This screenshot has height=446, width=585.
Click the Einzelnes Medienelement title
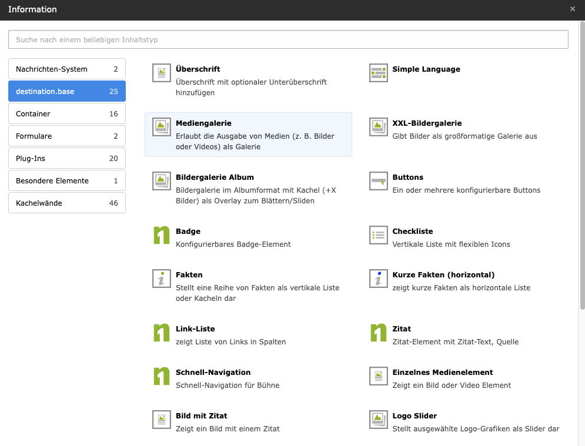pos(443,372)
